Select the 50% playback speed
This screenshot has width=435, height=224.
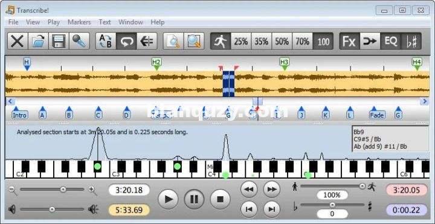click(282, 41)
